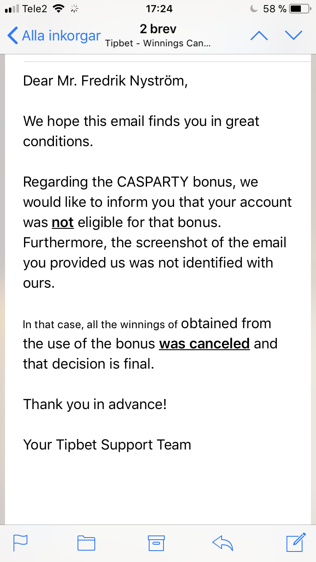Tap the "Tipbet - Winnings Can..." subject line

coord(158,43)
